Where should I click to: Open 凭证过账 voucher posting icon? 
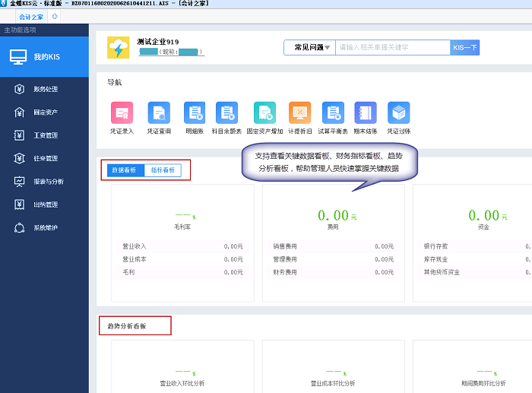398,113
